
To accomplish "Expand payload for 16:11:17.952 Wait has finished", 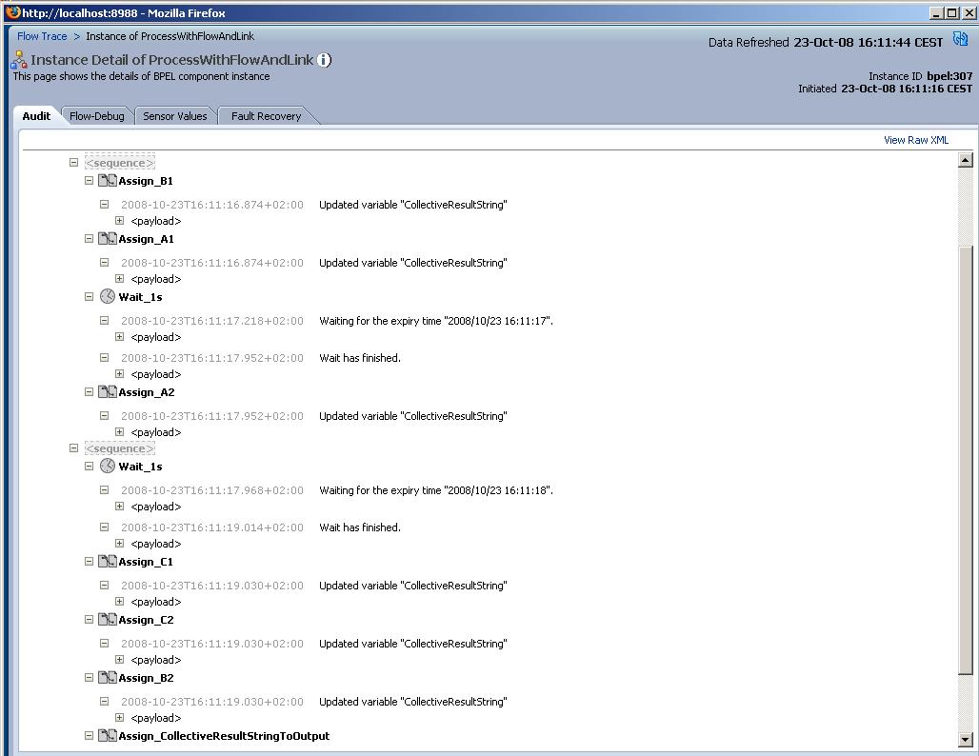I will 119,373.
